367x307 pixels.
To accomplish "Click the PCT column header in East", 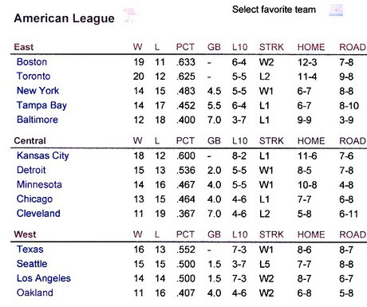I will tap(185, 47).
